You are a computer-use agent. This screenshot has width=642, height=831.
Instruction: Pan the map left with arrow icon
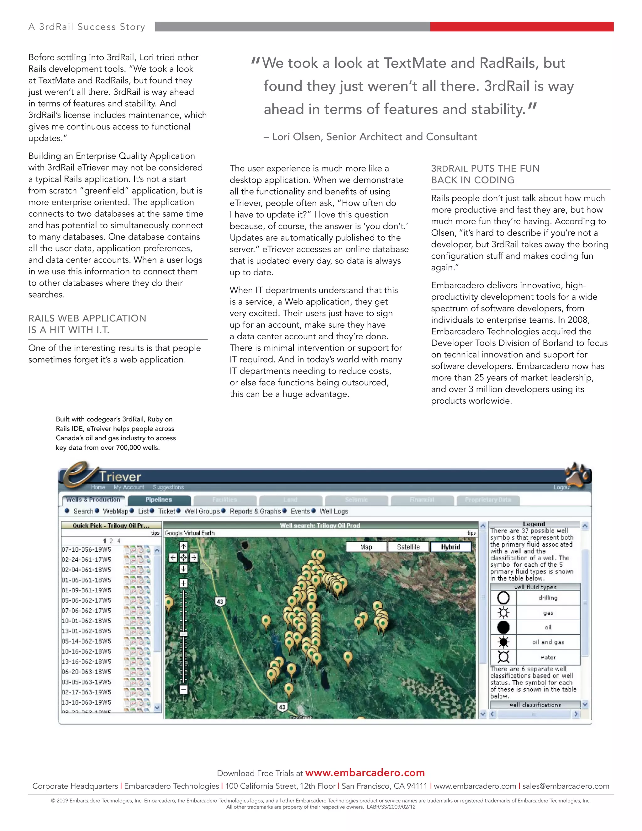173,558
